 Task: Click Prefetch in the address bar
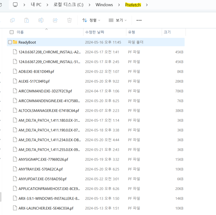133,5
